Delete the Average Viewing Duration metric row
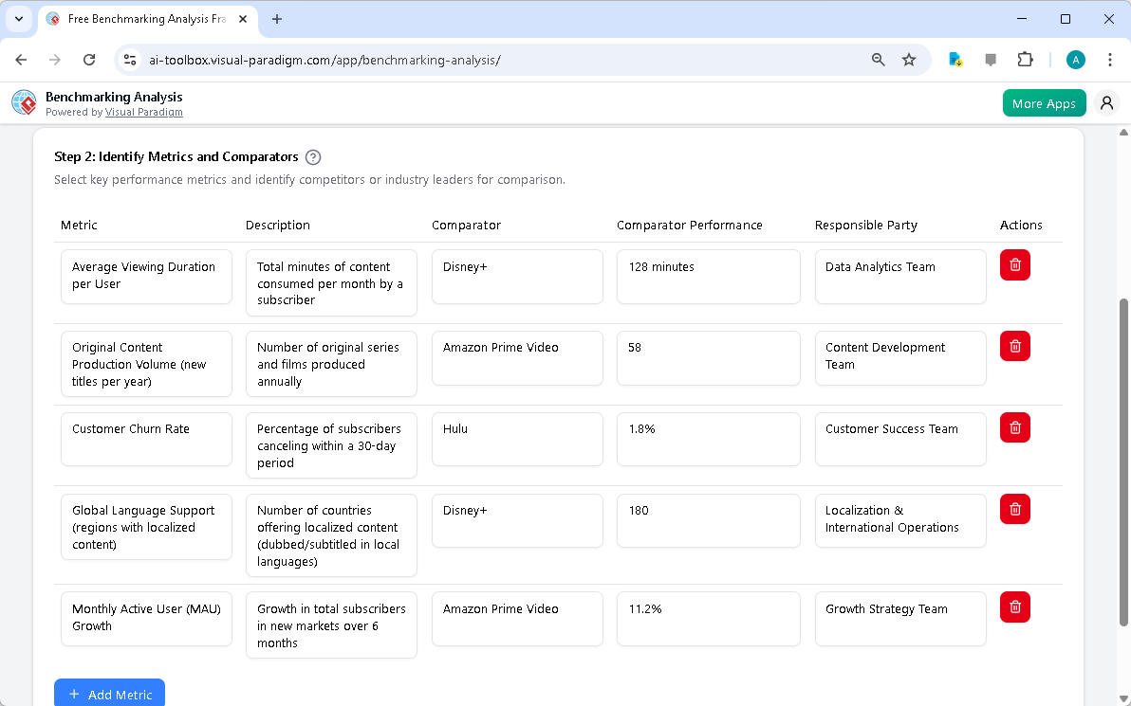The width and height of the screenshot is (1131, 706). click(1014, 265)
